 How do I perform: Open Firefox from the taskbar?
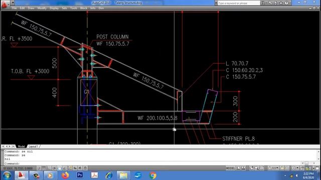[x=65, y=175]
